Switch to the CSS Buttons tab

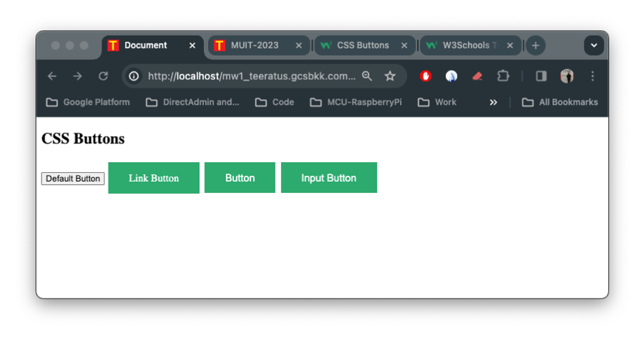[x=362, y=45]
